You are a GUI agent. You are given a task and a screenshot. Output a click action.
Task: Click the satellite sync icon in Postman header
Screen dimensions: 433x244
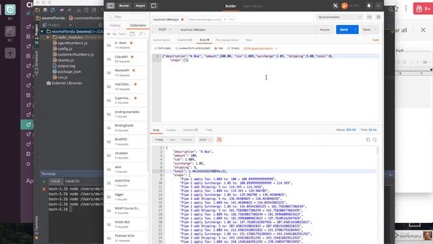[x=335, y=5]
